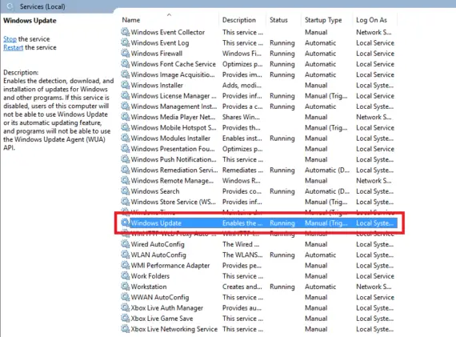Select the Windows Installer service name
Screen dimensions: 456x337
[157, 86]
